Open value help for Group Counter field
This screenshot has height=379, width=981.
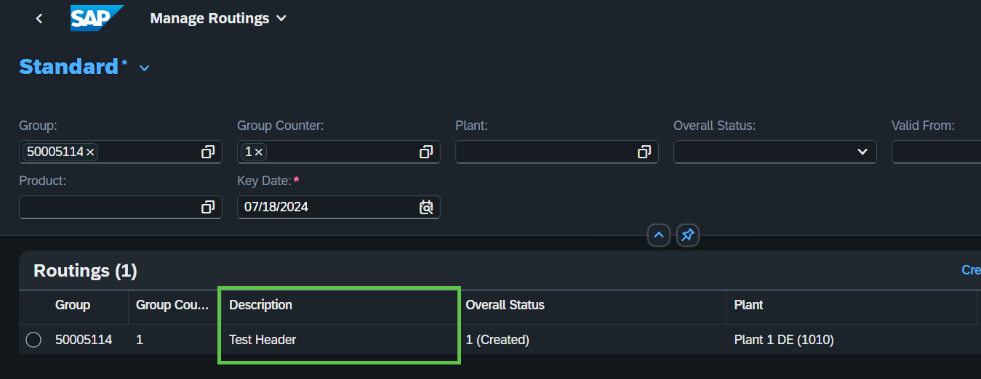point(426,152)
